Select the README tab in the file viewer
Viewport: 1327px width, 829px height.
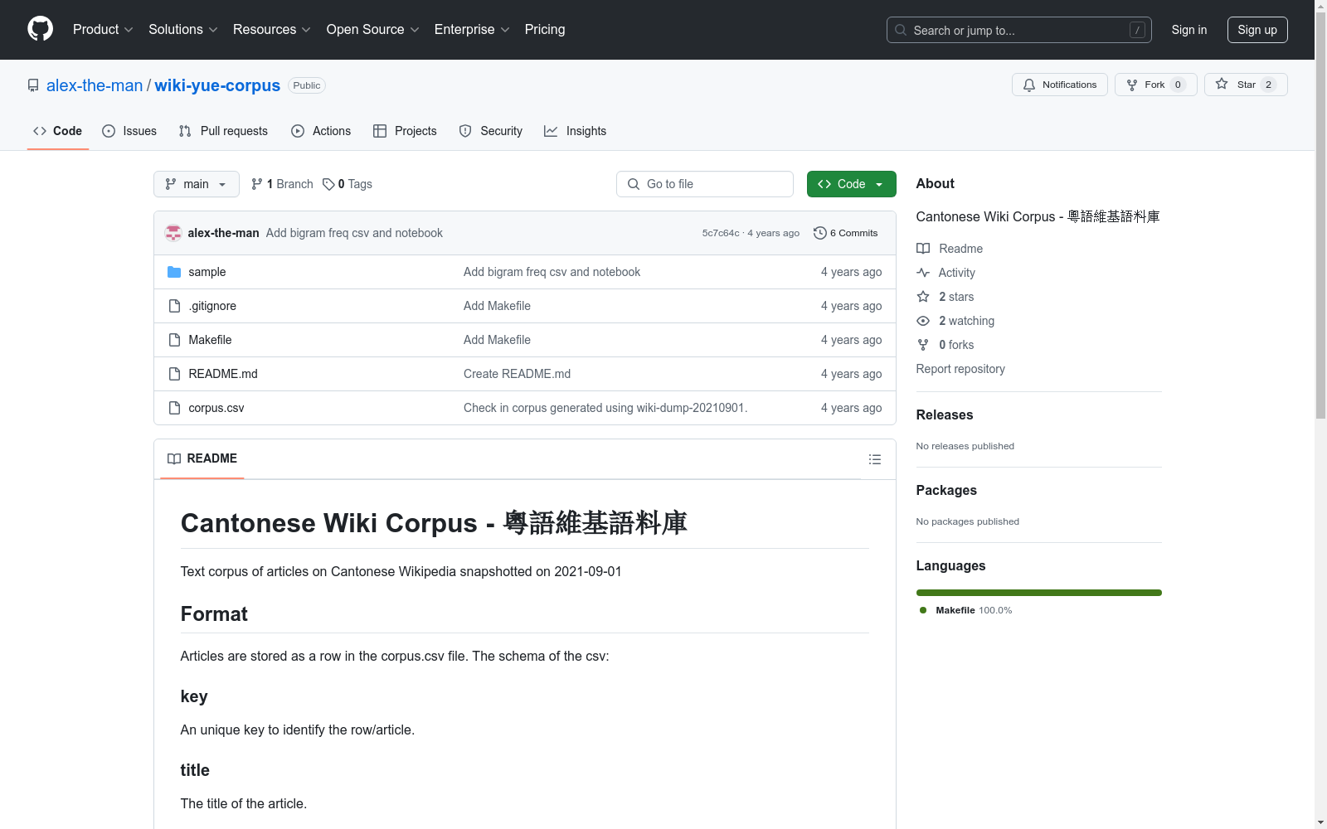tap(202, 458)
